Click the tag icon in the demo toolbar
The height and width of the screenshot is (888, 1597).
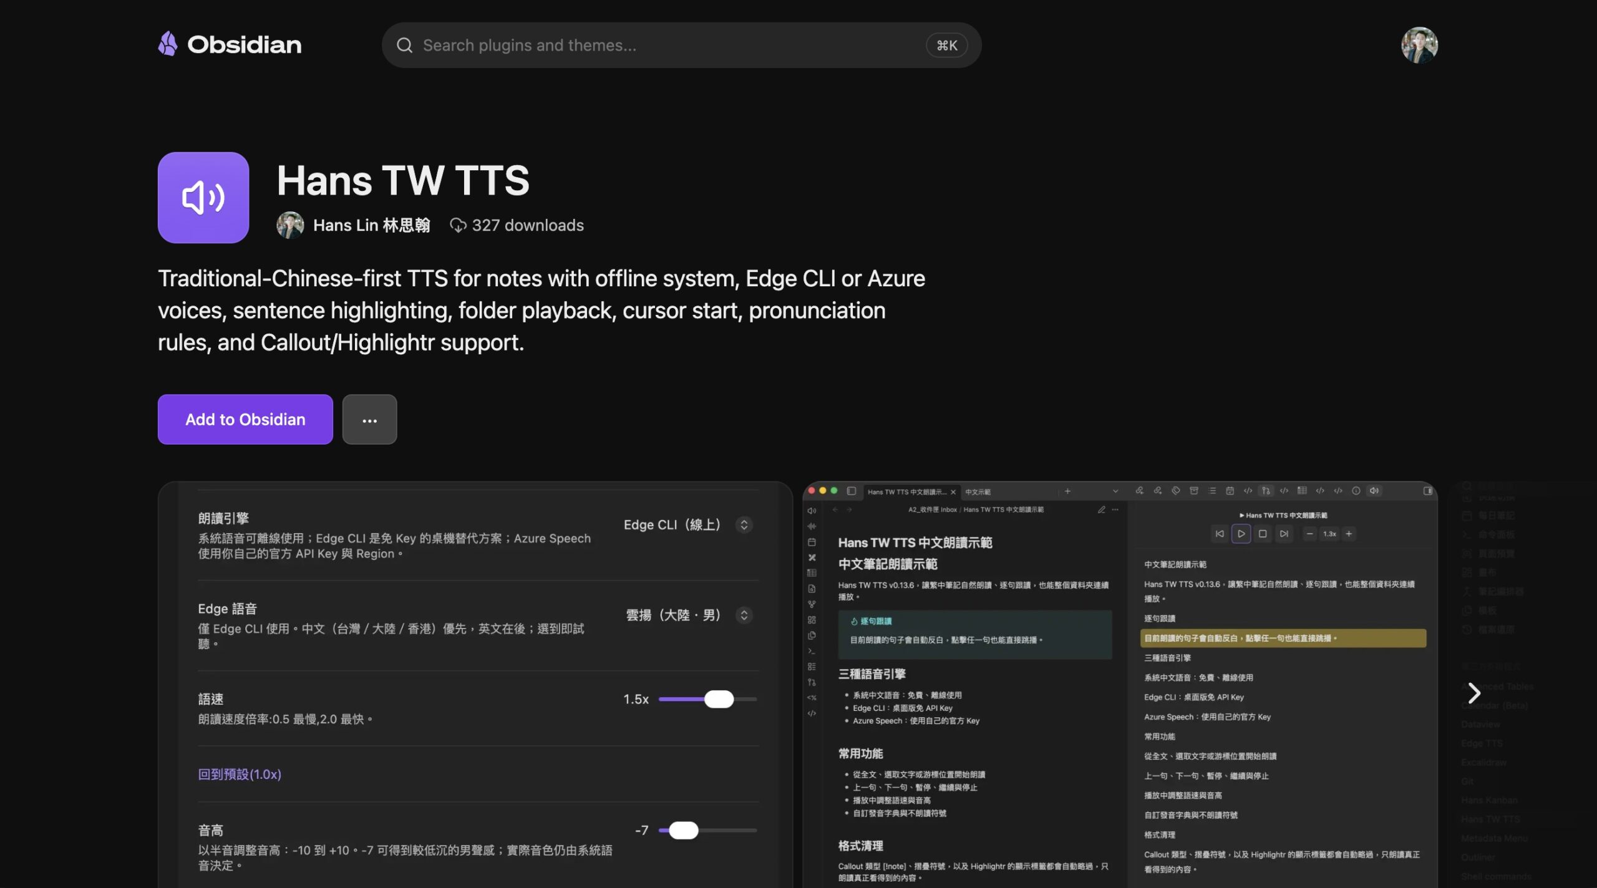(x=1176, y=491)
